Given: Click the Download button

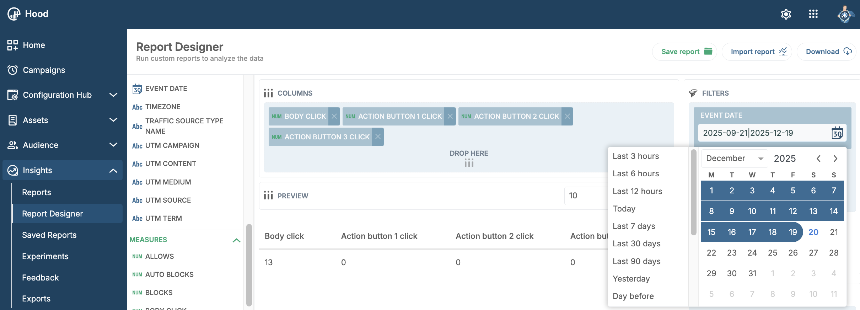Looking at the screenshot, I should coord(827,52).
